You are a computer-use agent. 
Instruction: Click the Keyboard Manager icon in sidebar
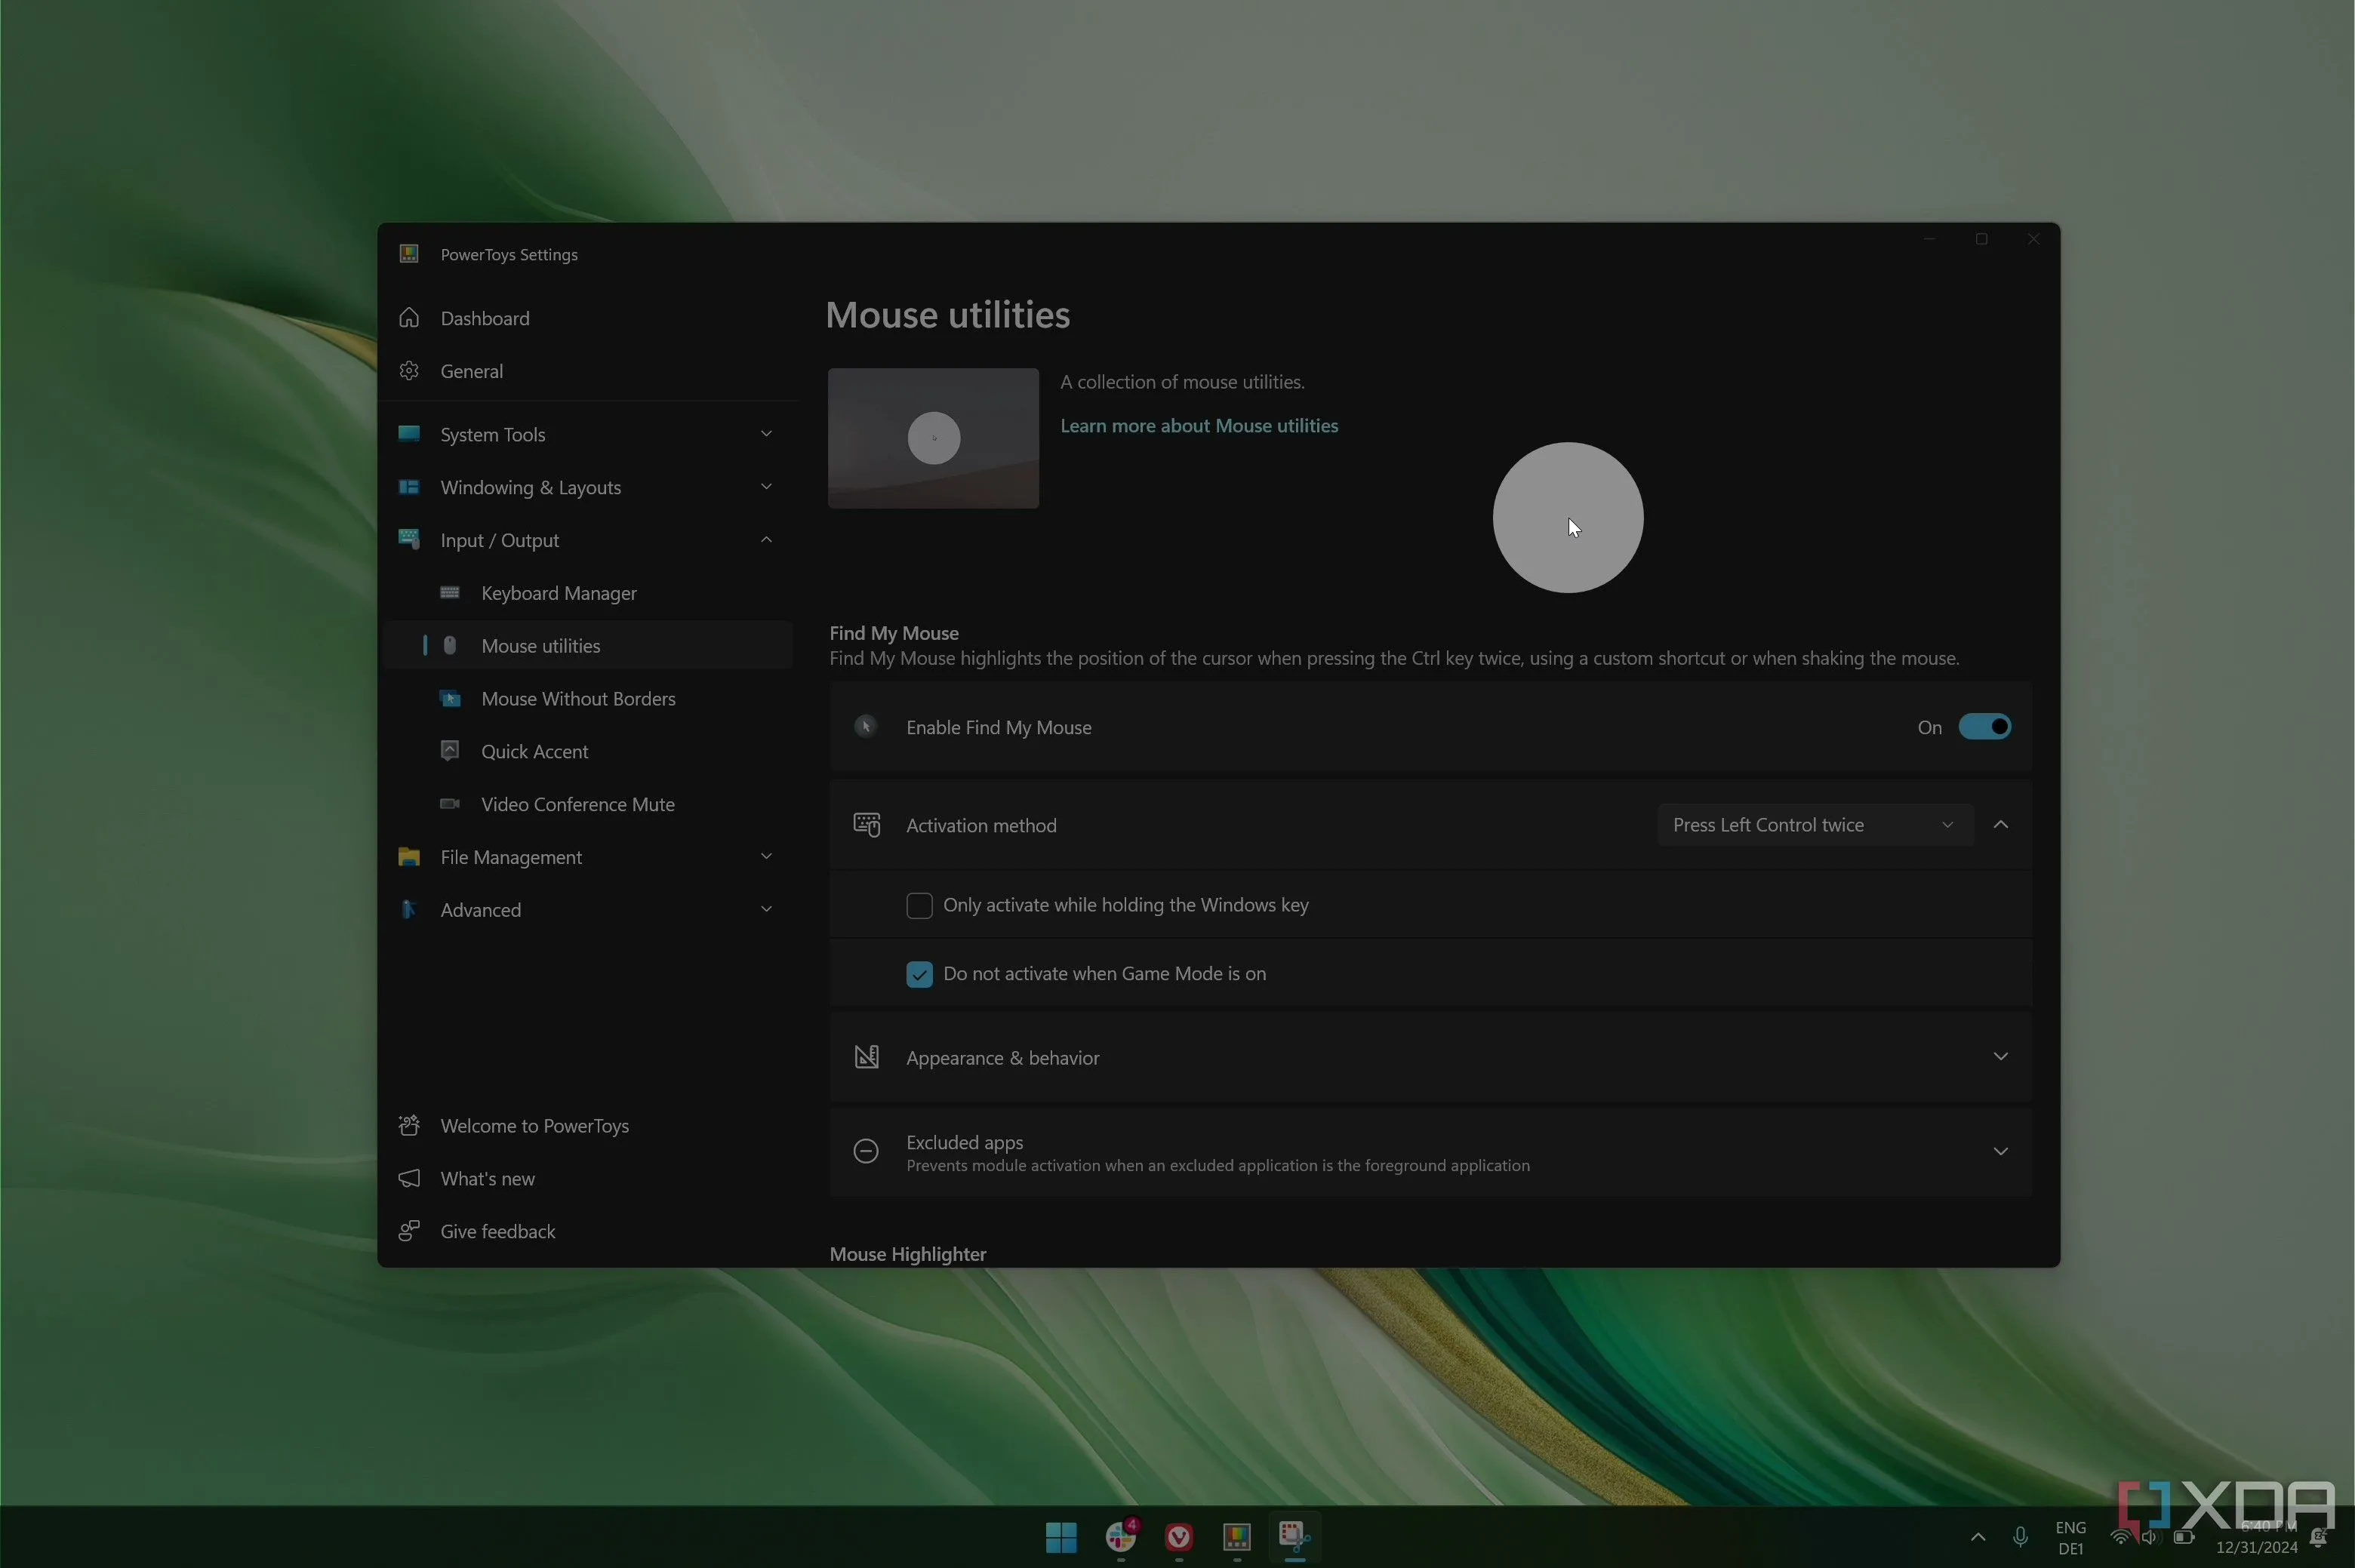coord(450,593)
